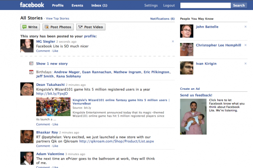This screenshot has width=253, height=168.
Task: Click the Post Video button
Action: coord(91,27)
